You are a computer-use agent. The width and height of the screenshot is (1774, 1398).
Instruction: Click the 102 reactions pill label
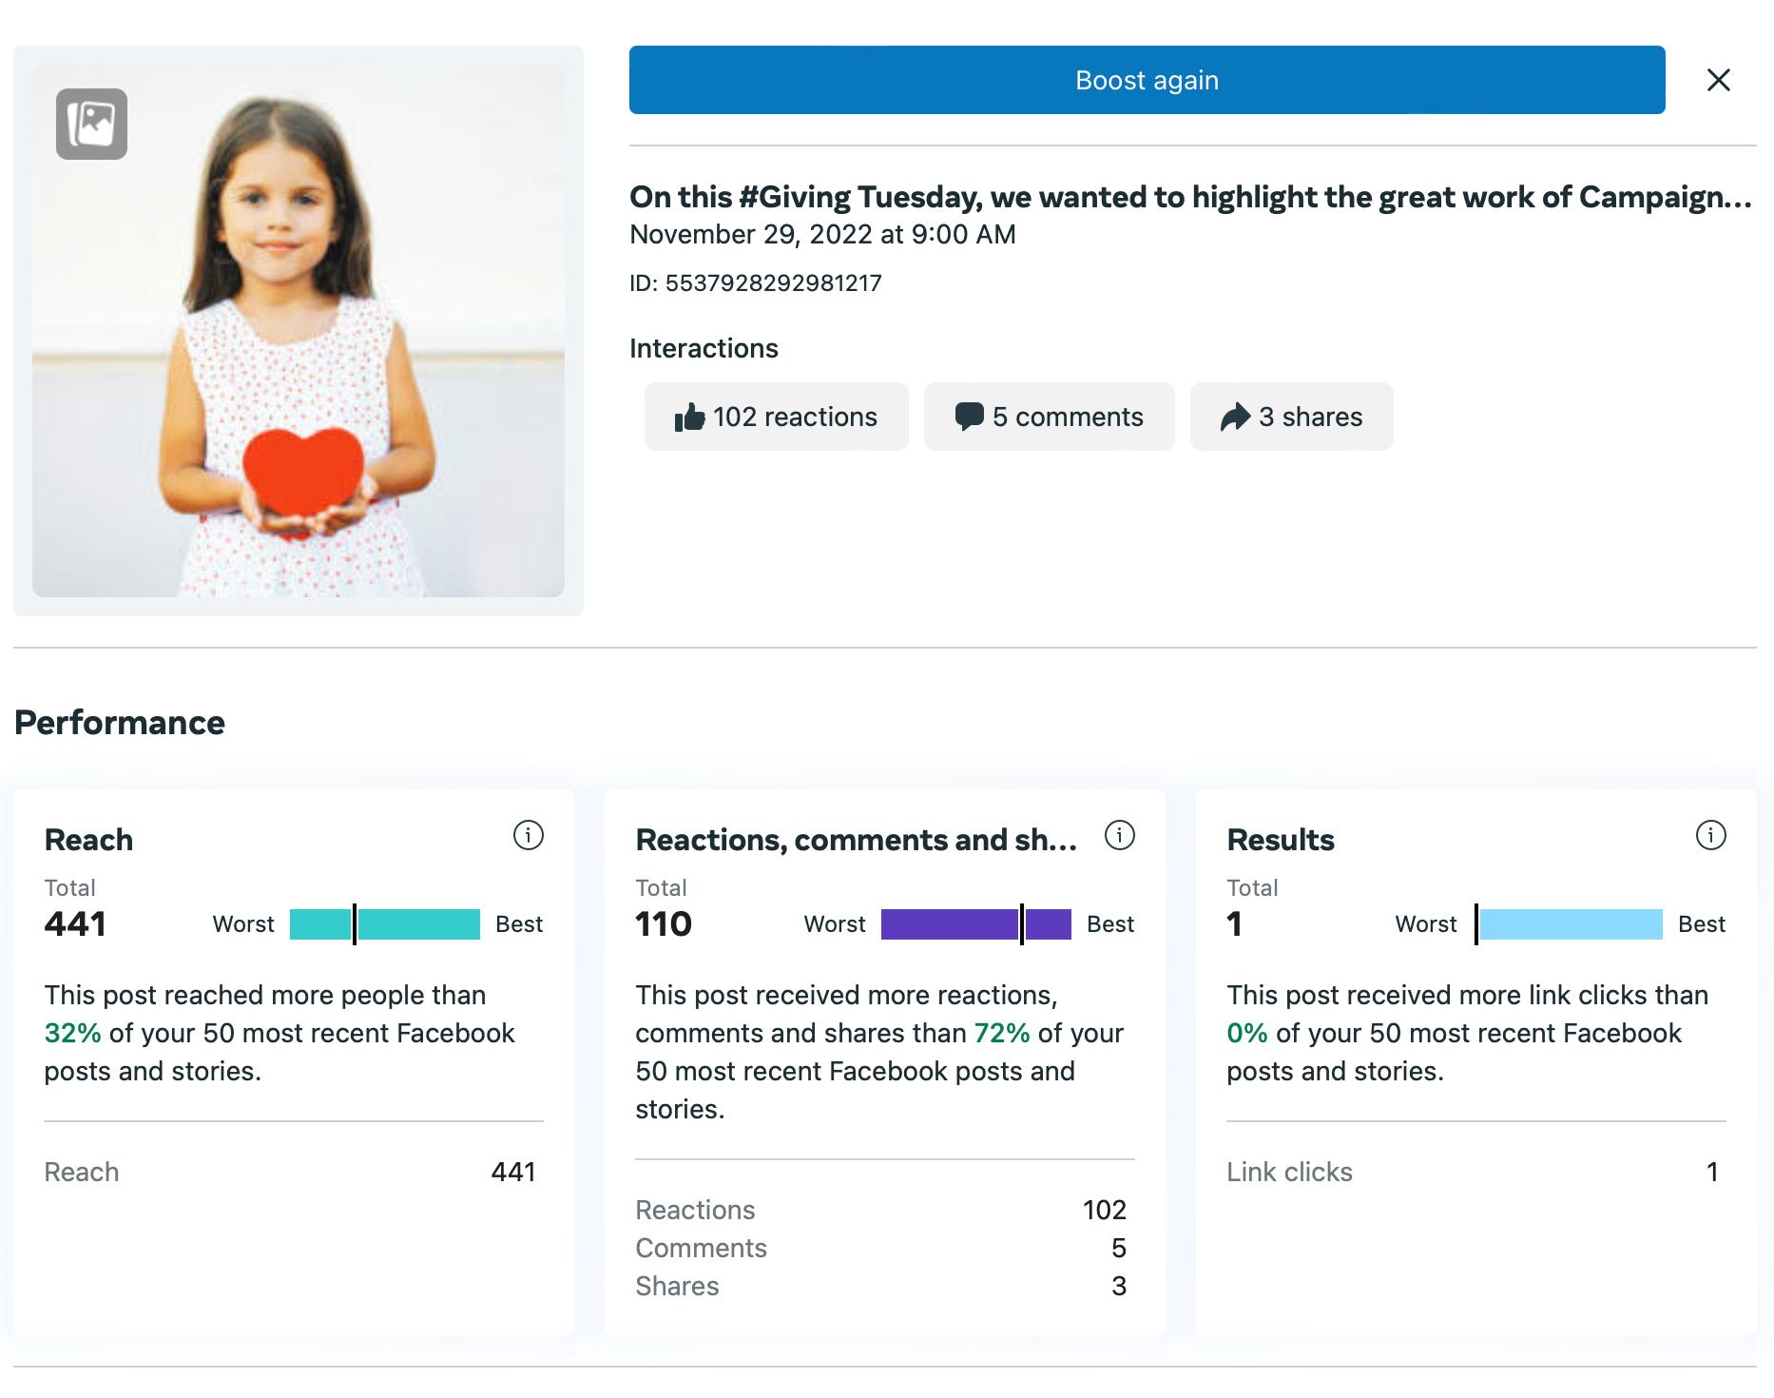(x=795, y=417)
